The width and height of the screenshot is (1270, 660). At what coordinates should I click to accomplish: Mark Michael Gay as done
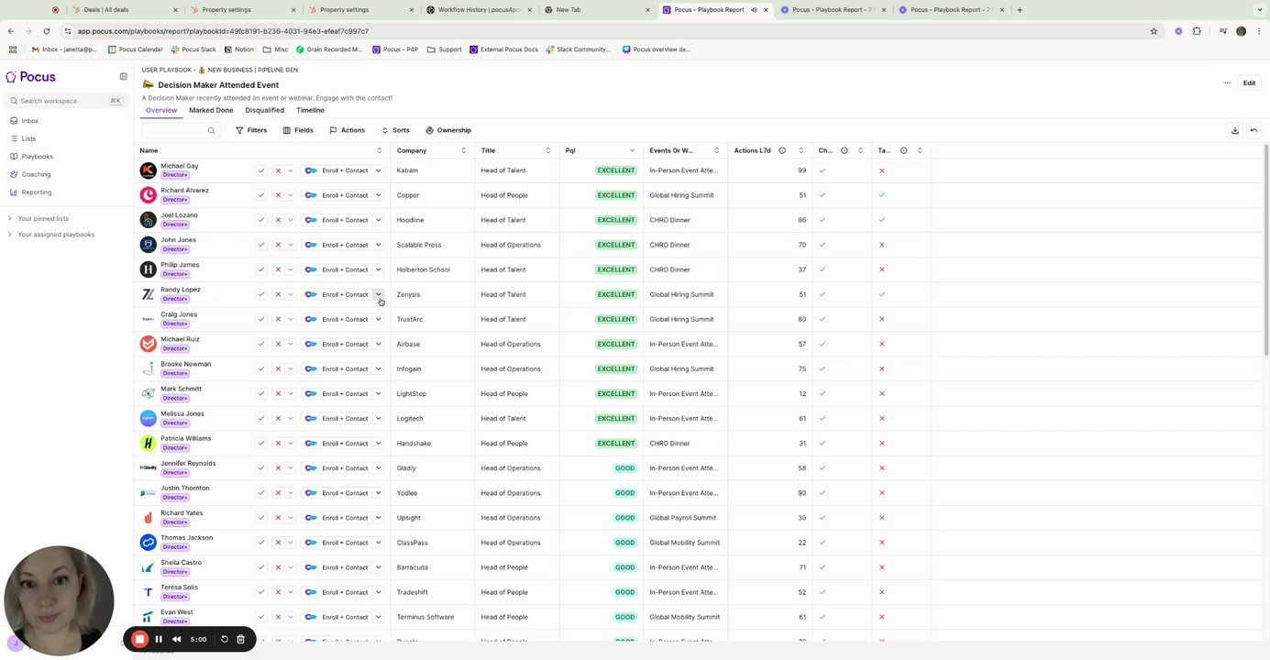pos(261,170)
